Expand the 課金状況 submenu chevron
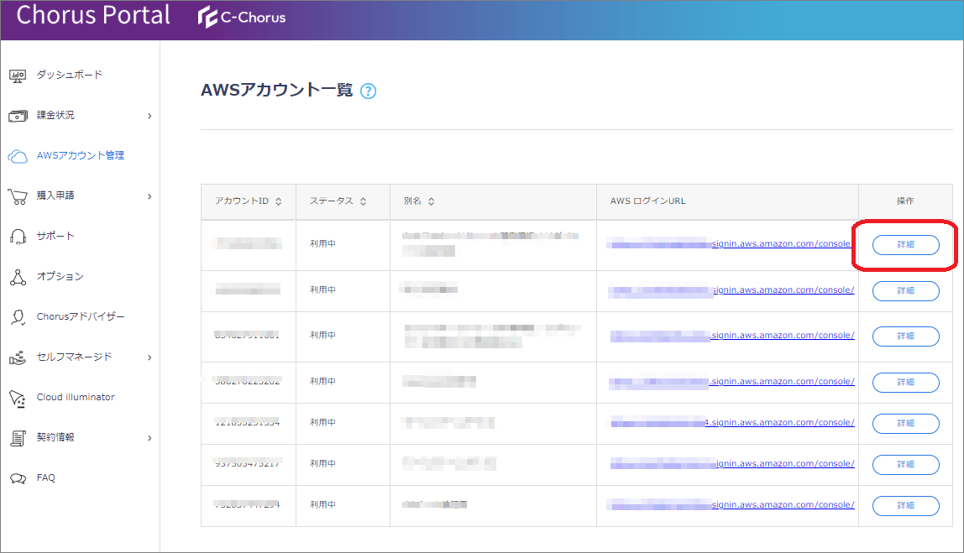 [149, 116]
